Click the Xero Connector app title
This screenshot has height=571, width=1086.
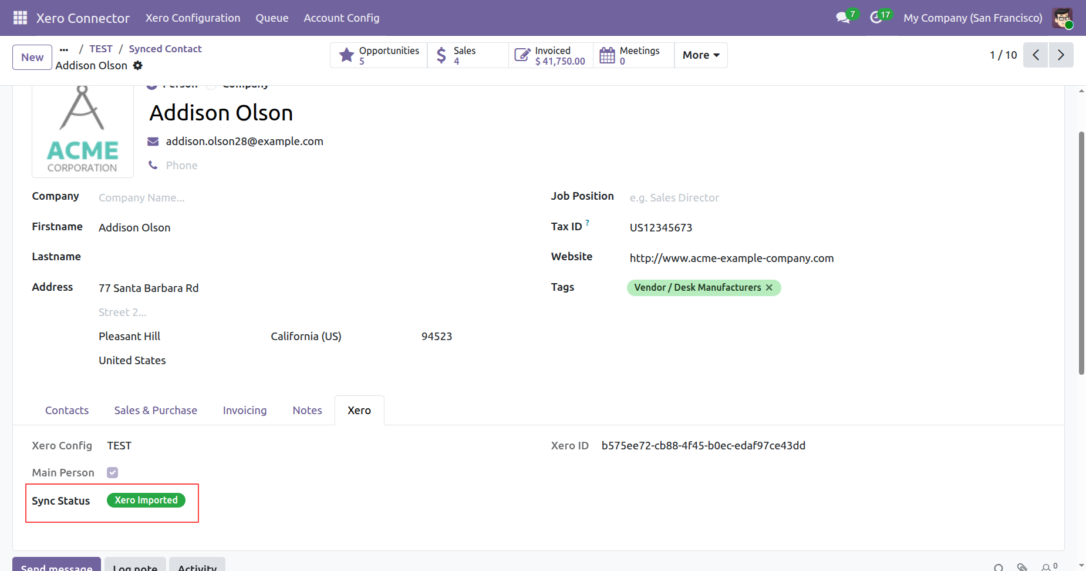[83, 18]
